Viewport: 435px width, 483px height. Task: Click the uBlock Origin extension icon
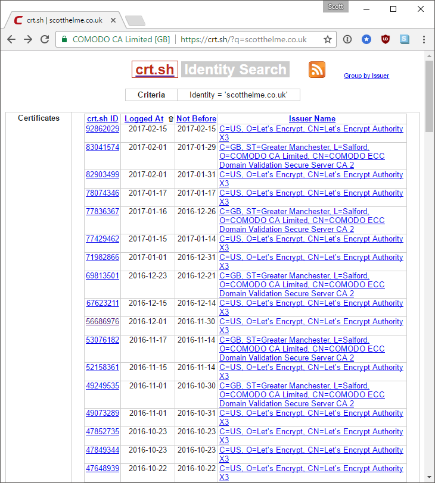click(386, 39)
